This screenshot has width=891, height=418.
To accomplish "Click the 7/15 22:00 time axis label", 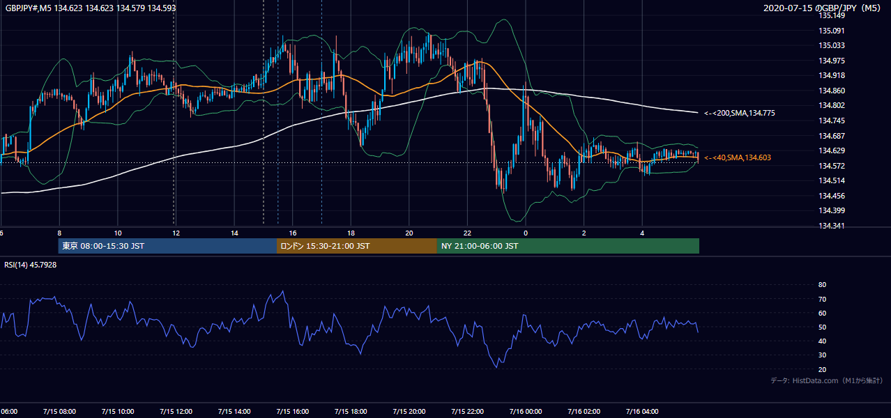I will (467, 411).
